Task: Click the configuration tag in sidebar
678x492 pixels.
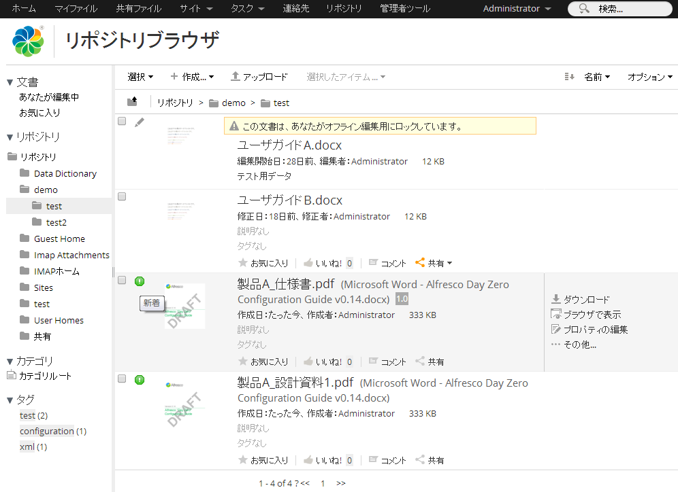Action: coord(47,431)
